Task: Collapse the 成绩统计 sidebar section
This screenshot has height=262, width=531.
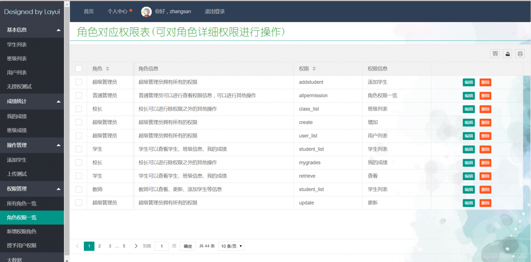Action: [x=32, y=101]
